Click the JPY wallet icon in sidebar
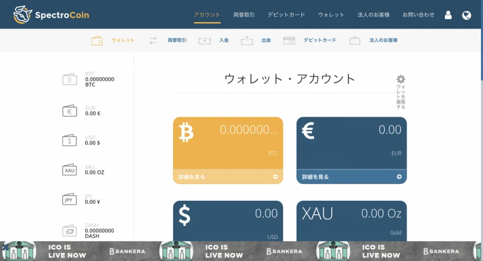483x261 pixels. (70, 199)
